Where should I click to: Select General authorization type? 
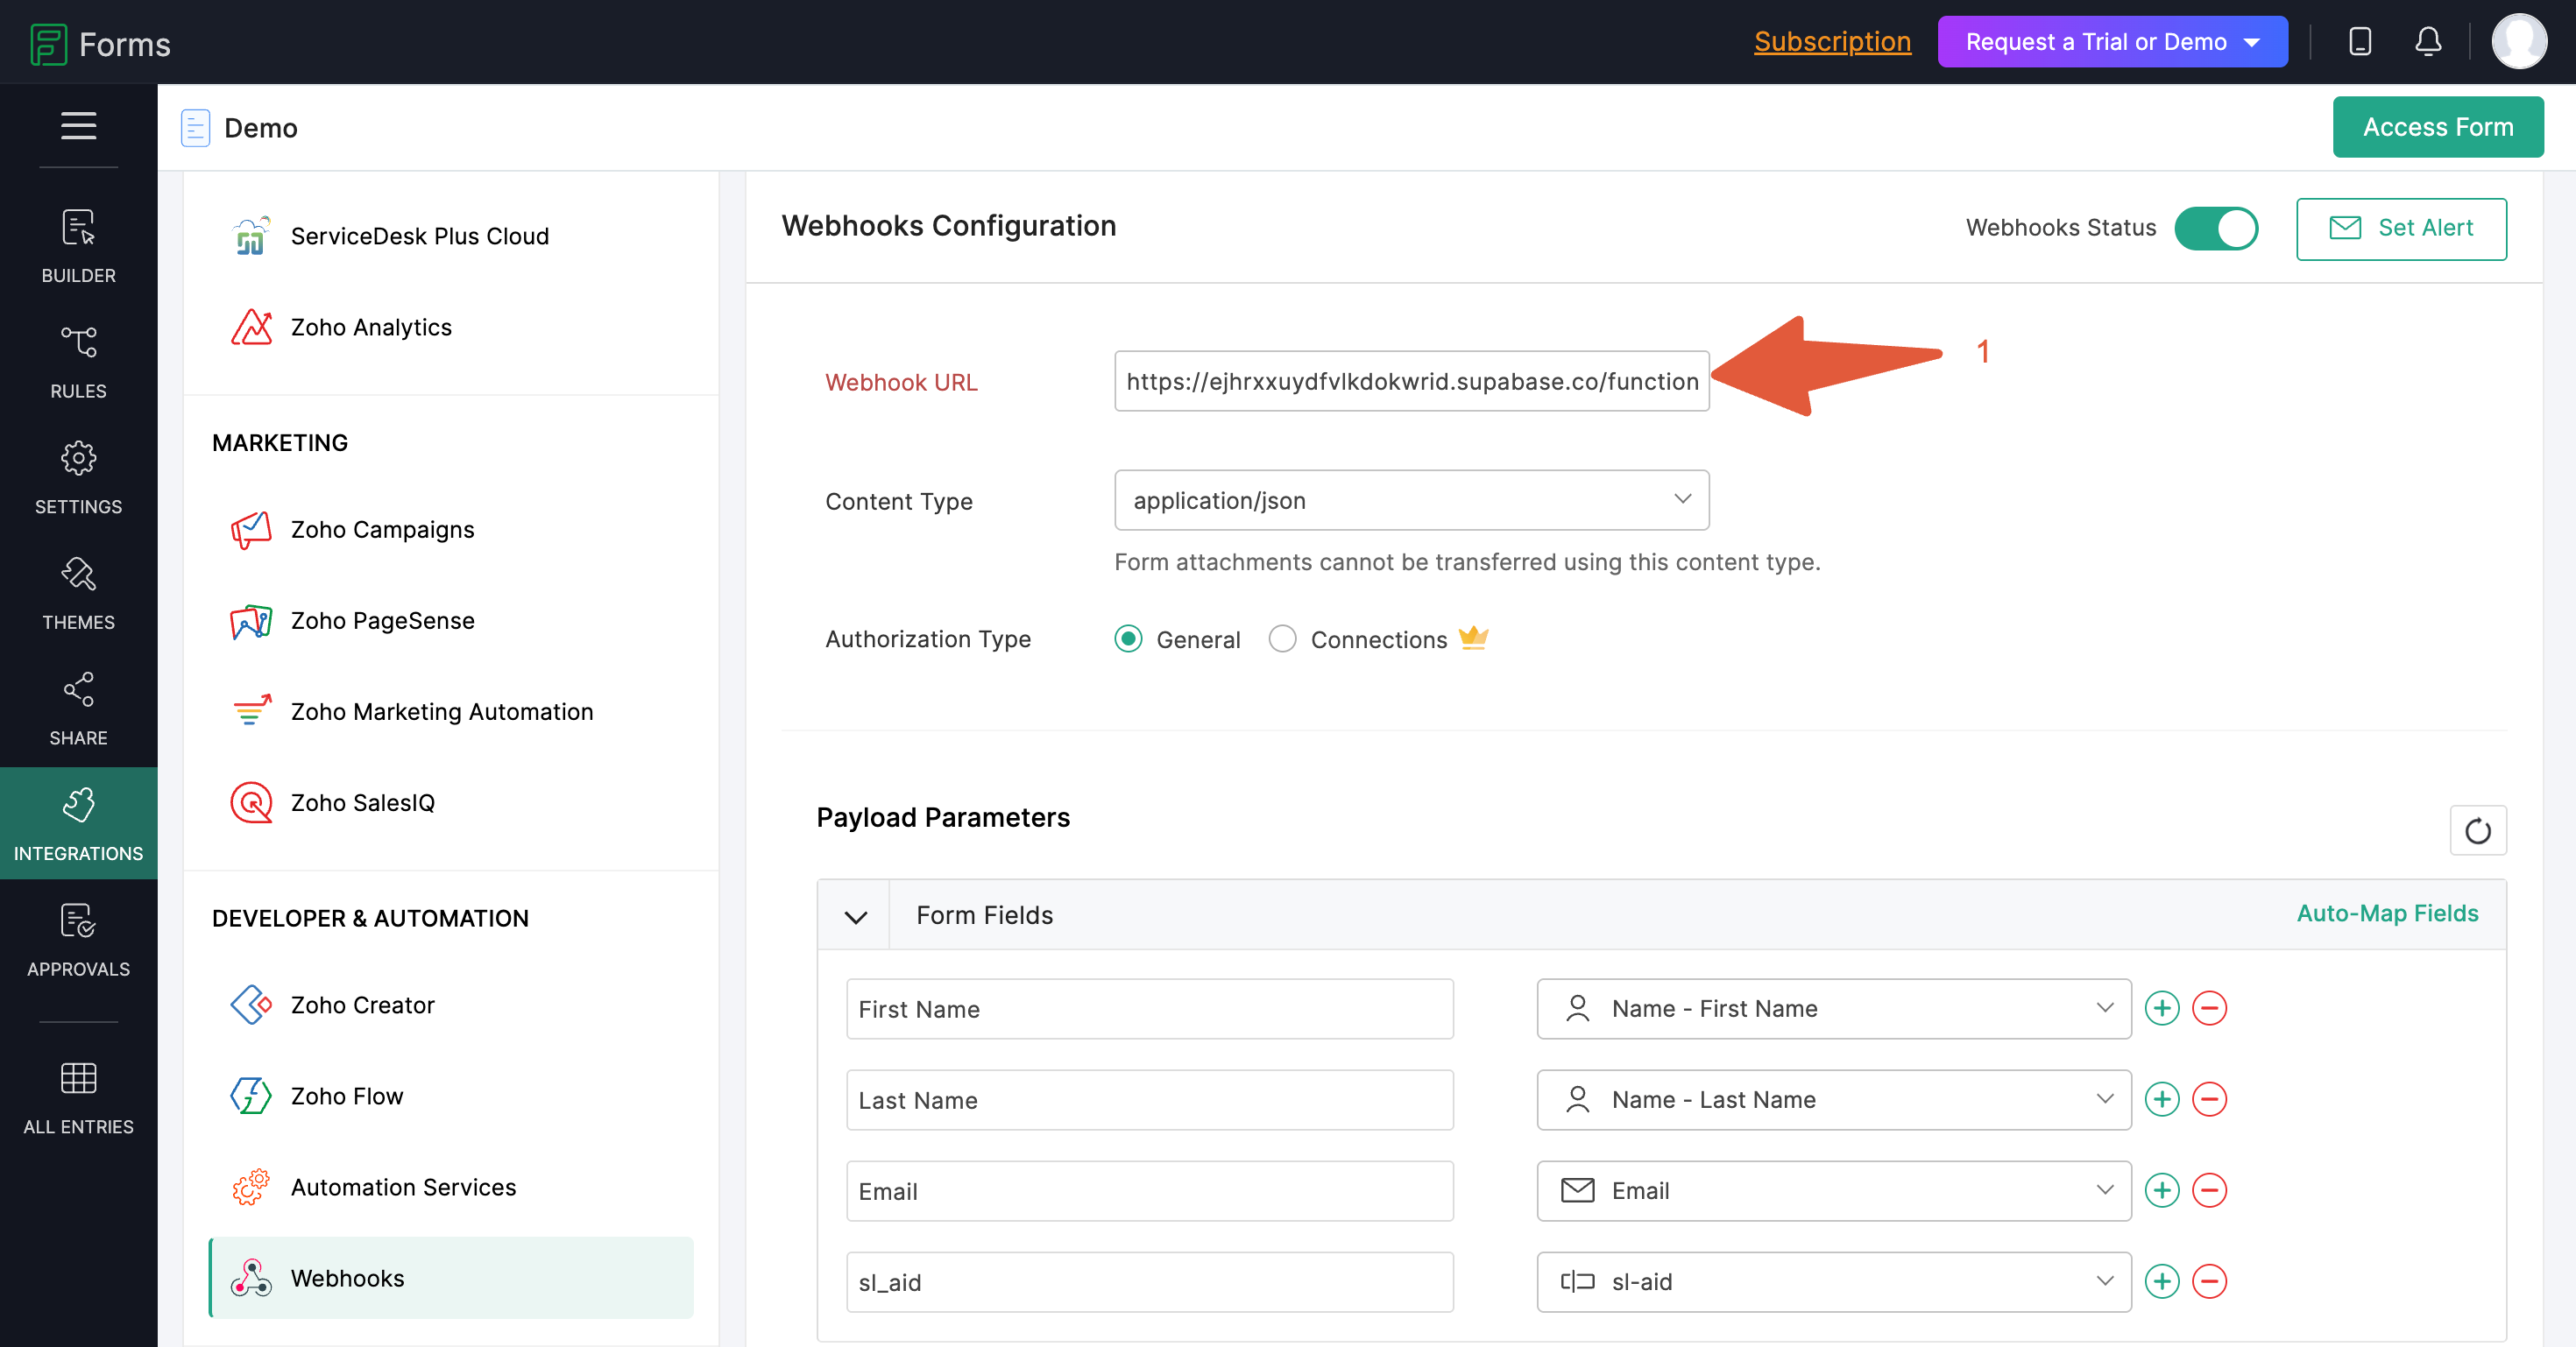click(x=1128, y=638)
